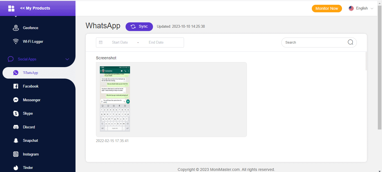
Task: Select the Wi-Fi Logger feature
Action: pyautogui.click(x=33, y=41)
